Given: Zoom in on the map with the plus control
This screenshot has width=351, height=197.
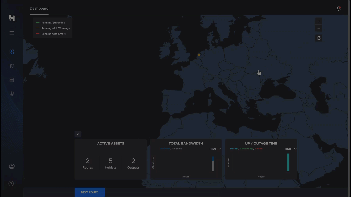Looking at the screenshot, I should [319, 21].
